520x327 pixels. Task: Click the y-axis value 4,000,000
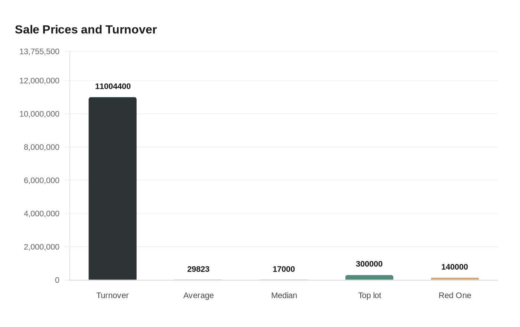tap(42, 214)
